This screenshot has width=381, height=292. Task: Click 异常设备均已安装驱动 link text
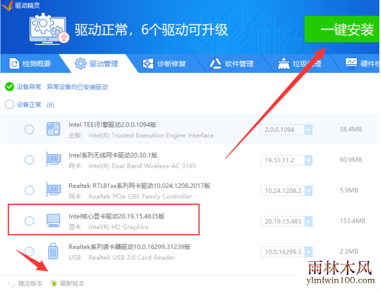click(x=77, y=87)
